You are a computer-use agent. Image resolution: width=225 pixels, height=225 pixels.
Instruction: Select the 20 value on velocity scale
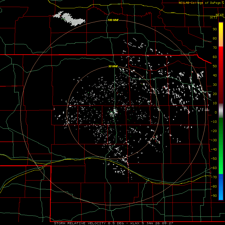(x=215, y=94)
